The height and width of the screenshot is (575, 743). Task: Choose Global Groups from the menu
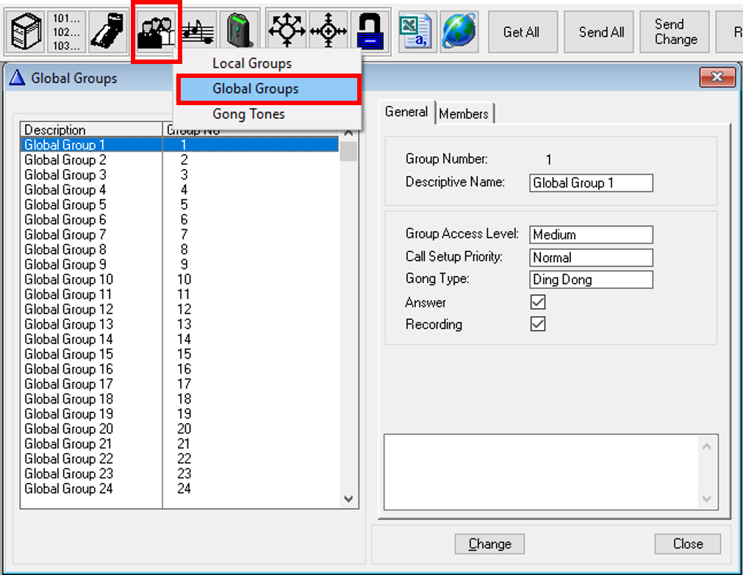269,89
